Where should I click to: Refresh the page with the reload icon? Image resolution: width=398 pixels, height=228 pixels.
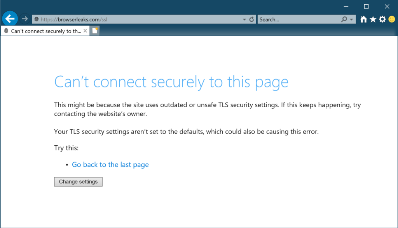[x=251, y=19]
